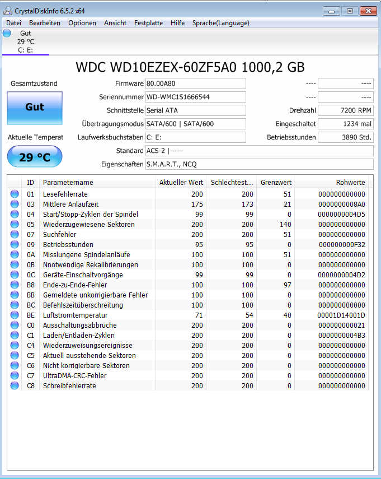Select the C: E: disk tab at top
381x479 pixels.
coord(26,41)
